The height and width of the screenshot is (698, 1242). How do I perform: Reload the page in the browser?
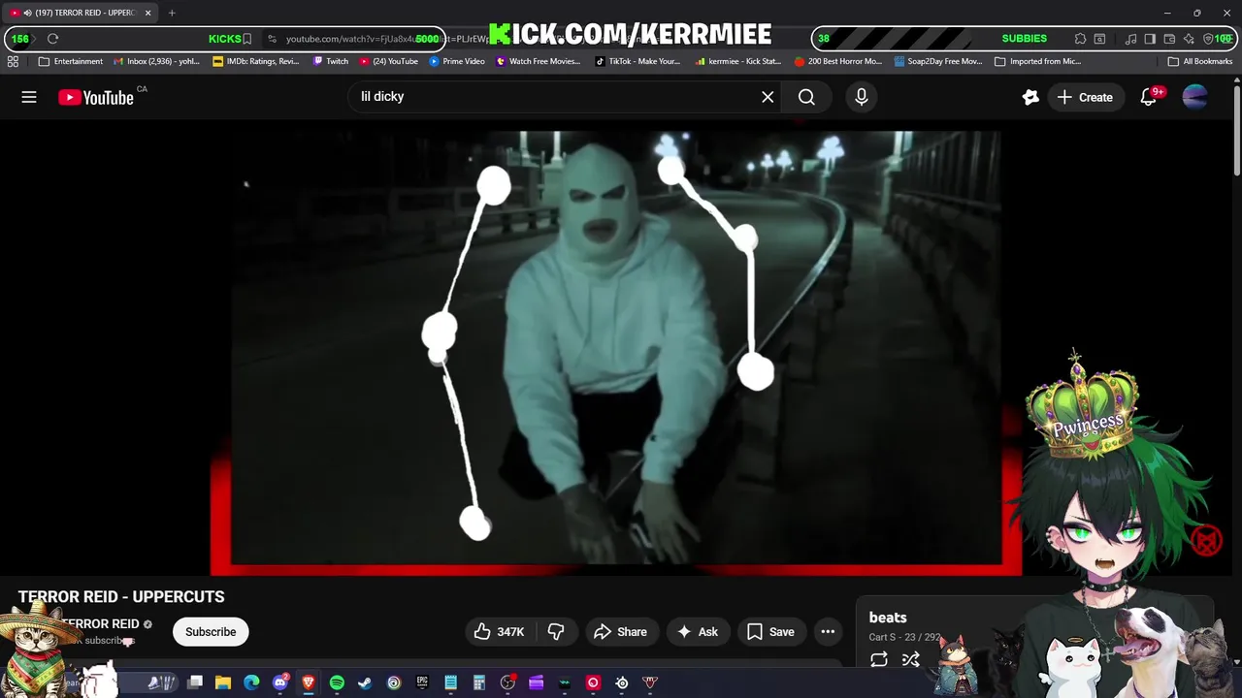(x=52, y=39)
